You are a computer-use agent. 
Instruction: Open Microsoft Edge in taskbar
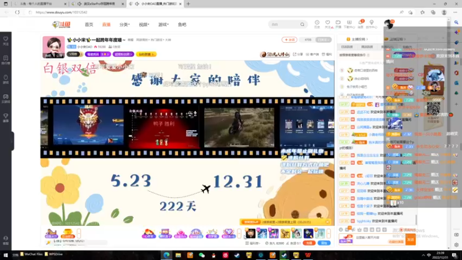166,255
